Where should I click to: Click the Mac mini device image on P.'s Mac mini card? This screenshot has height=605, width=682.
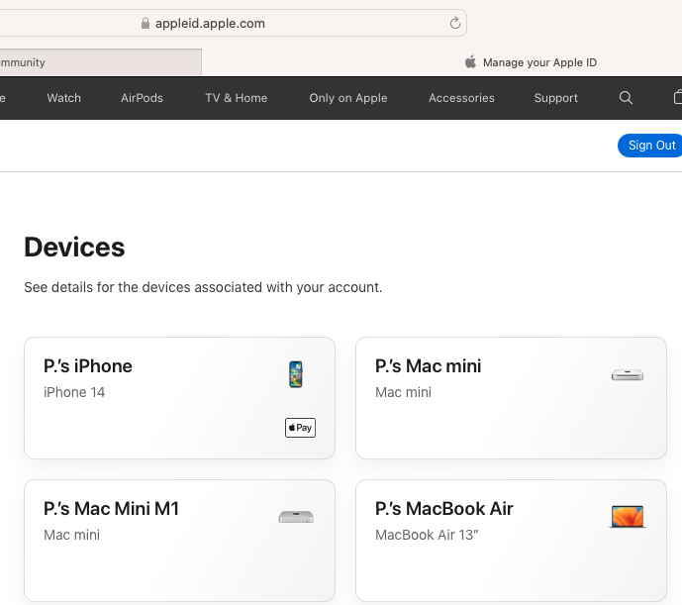click(x=628, y=374)
